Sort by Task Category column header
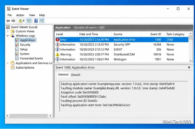This screenshot has width=195, height=129. pyautogui.click(x=176, y=34)
